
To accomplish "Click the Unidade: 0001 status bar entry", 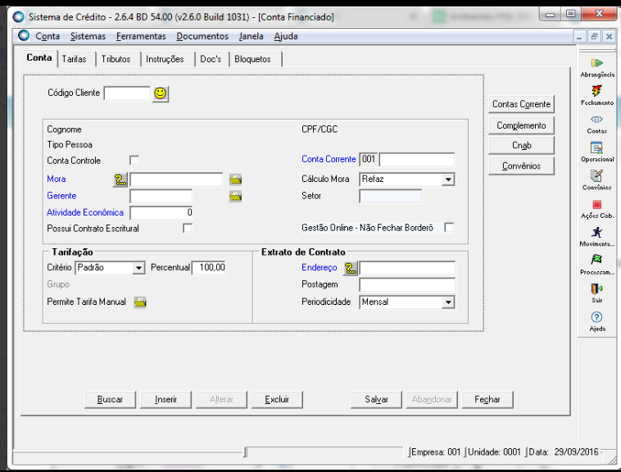I will click(x=494, y=452).
